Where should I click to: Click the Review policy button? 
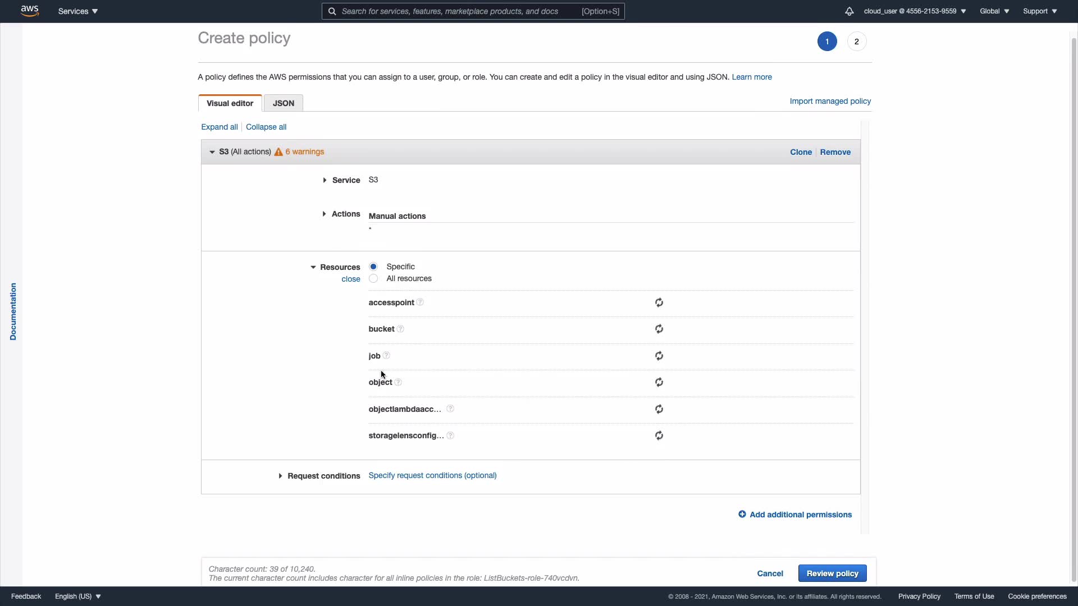(x=832, y=573)
